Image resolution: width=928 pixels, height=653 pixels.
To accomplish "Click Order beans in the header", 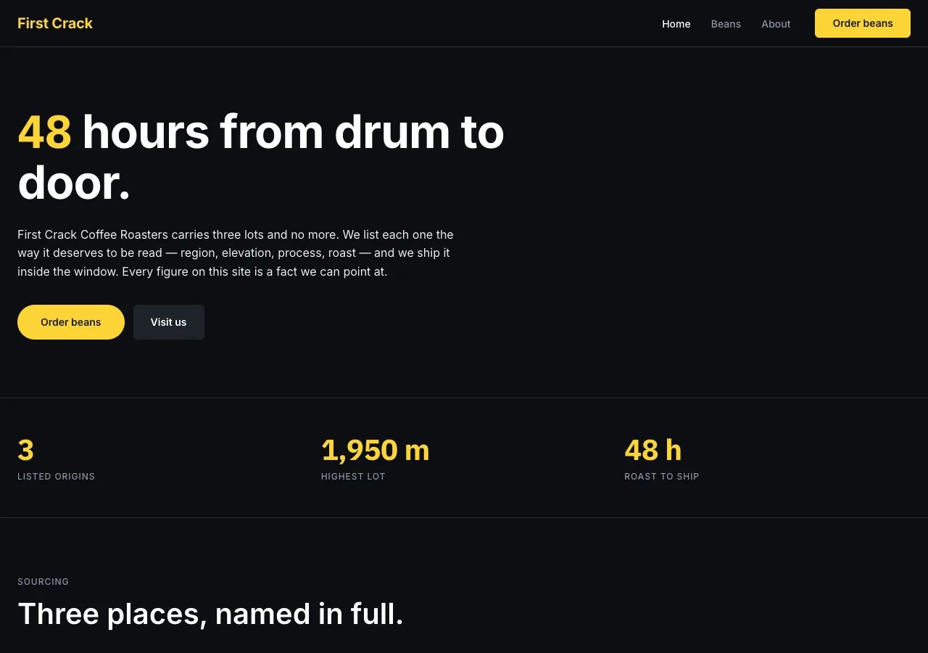I will [x=863, y=23].
